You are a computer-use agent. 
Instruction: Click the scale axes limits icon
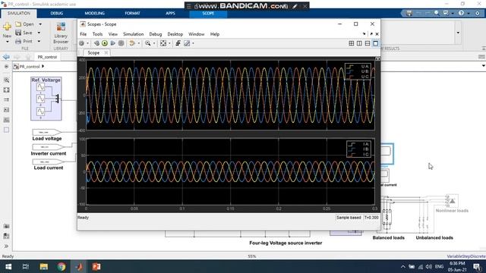coord(163,43)
